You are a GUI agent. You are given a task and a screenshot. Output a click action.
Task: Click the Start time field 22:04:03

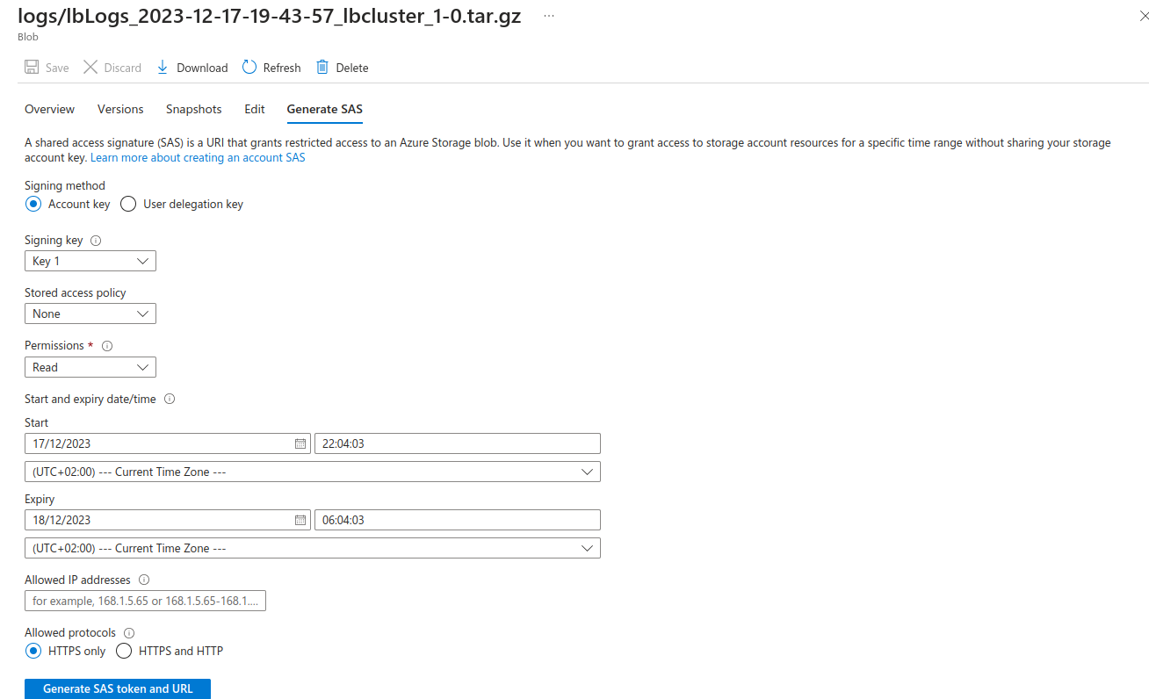point(458,443)
